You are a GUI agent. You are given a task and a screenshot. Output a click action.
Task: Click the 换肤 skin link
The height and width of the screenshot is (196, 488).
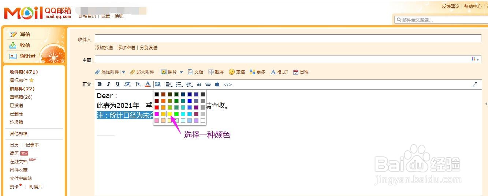click(119, 16)
